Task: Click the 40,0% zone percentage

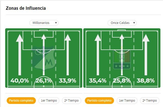Action: pyautogui.click(x=20, y=81)
